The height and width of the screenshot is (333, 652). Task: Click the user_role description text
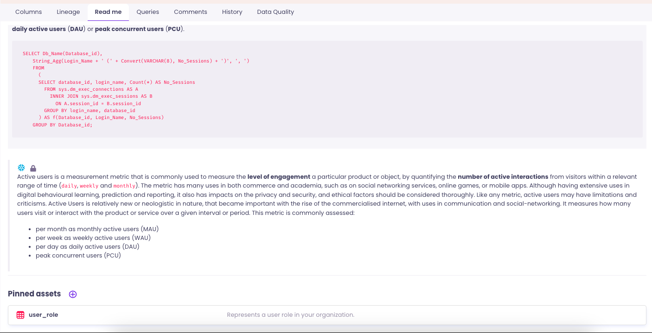[290, 315]
